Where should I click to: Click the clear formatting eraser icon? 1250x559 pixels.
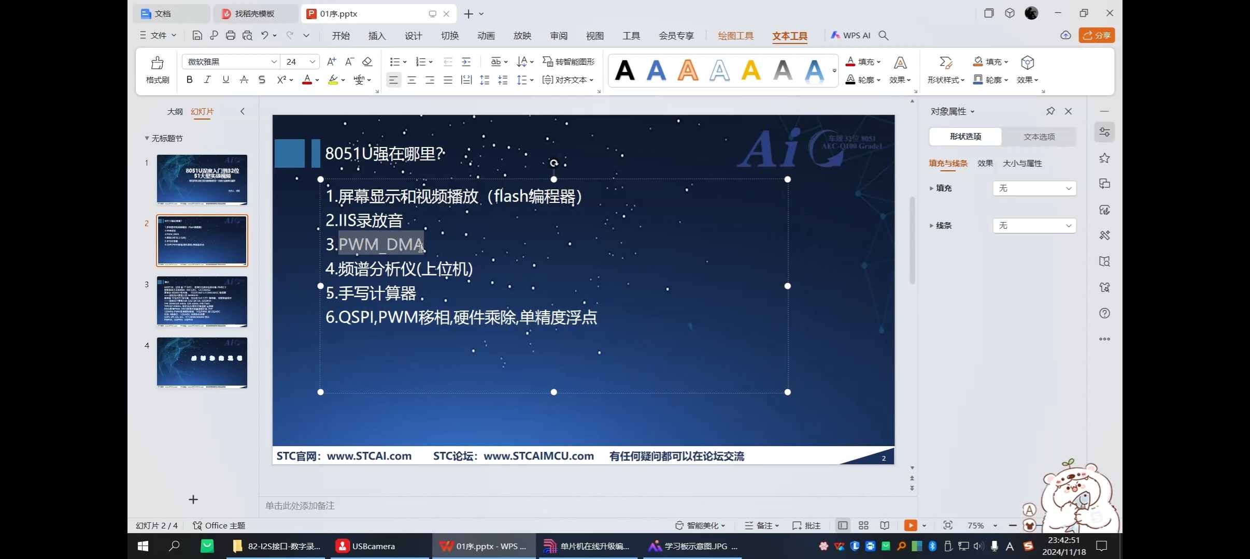367,62
